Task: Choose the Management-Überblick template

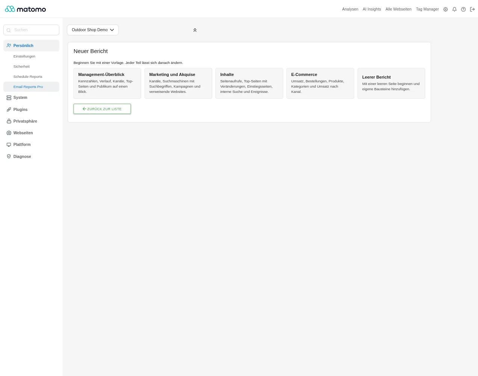Action: pyautogui.click(x=107, y=83)
